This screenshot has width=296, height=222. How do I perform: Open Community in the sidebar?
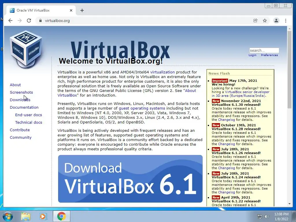pos(21,138)
